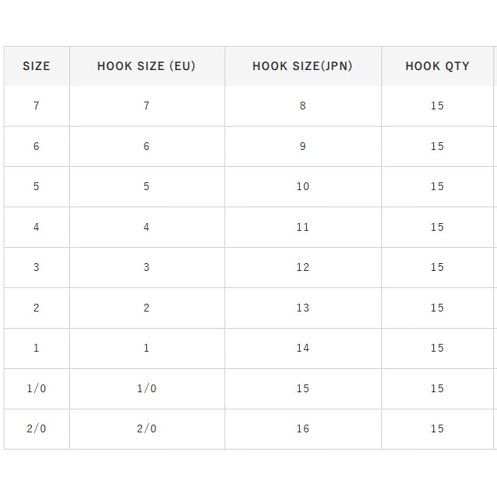The height and width of the screenshot is (497, 497).
Task: Click the HOOK QTY column header
Action: coord(437,66)
